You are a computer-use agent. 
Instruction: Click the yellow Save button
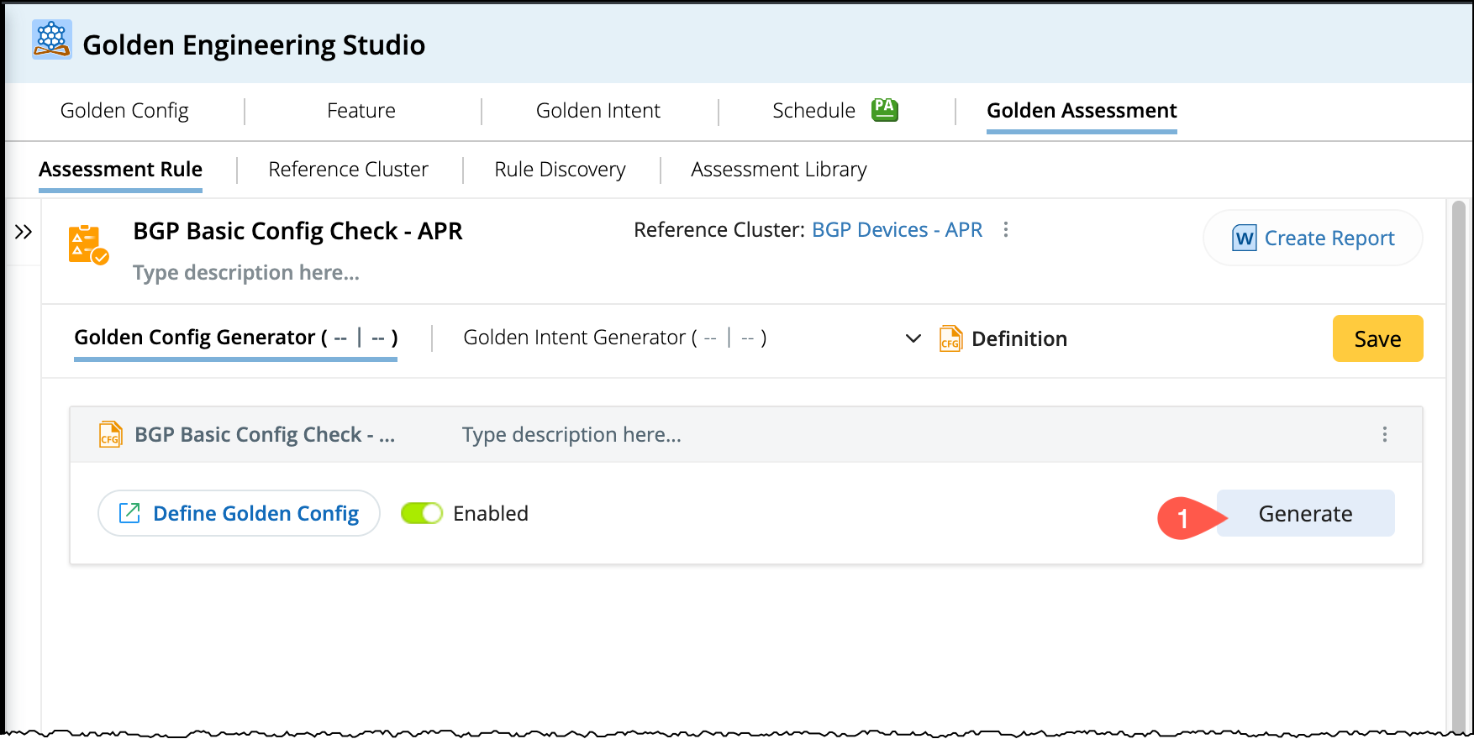click(1377, 338)
